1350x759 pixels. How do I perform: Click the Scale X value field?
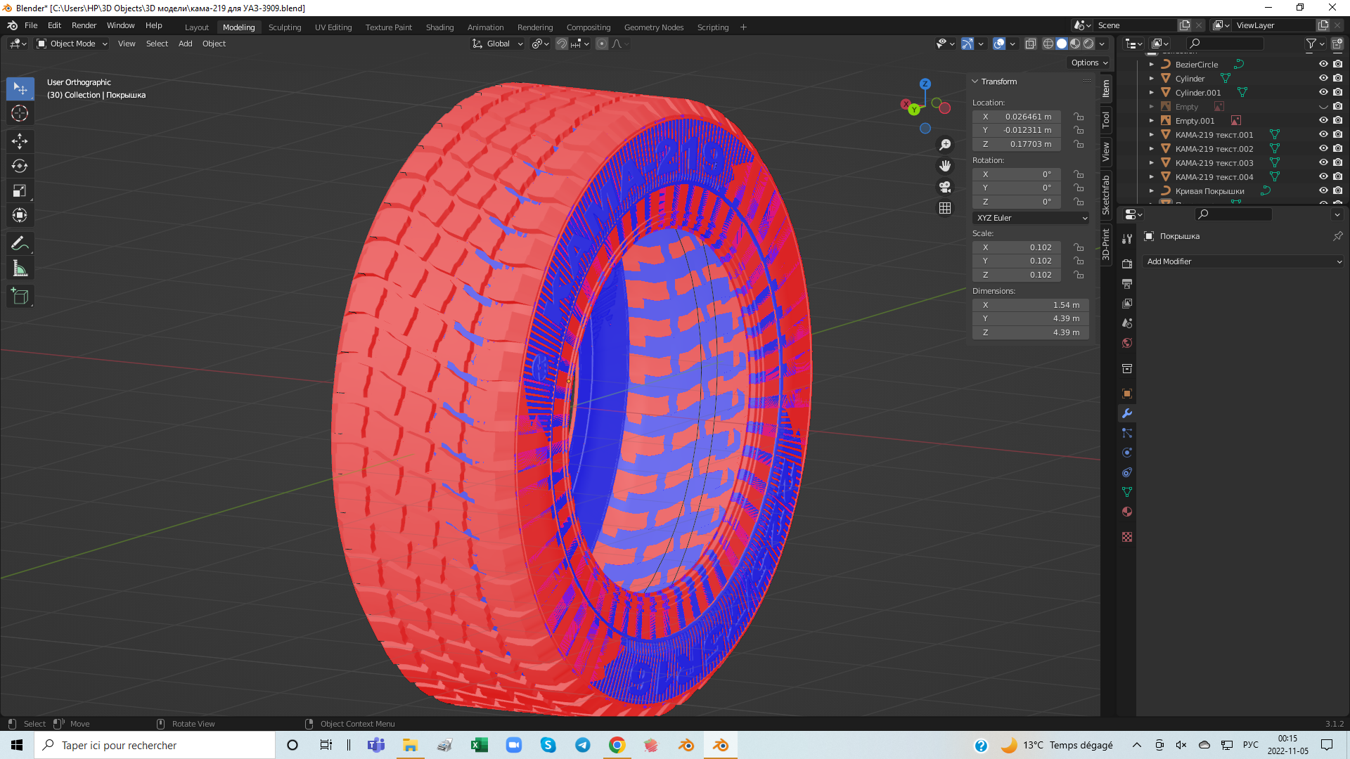pos(1017,247)
